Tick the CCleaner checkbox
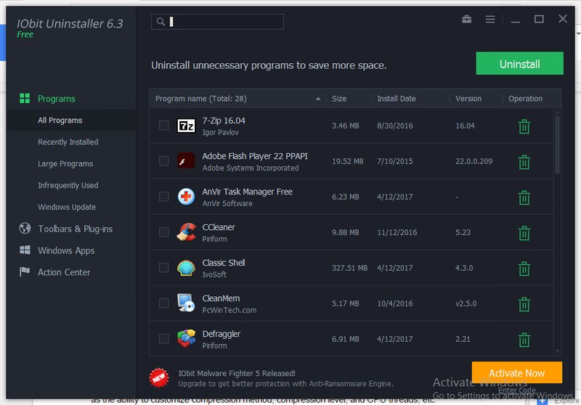Image resolution: width=581 pixels, height=405 pixels. [164, 232]
